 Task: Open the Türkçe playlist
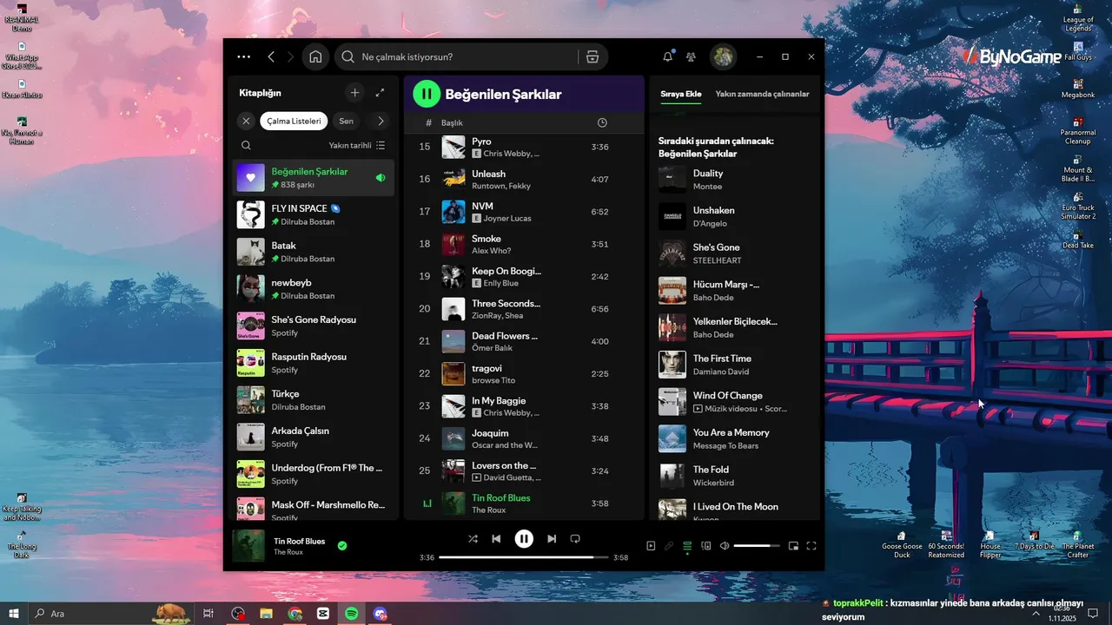point(313,400)
